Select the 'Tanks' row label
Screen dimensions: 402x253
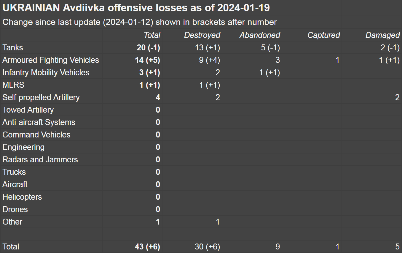click(x=13, y=48)
